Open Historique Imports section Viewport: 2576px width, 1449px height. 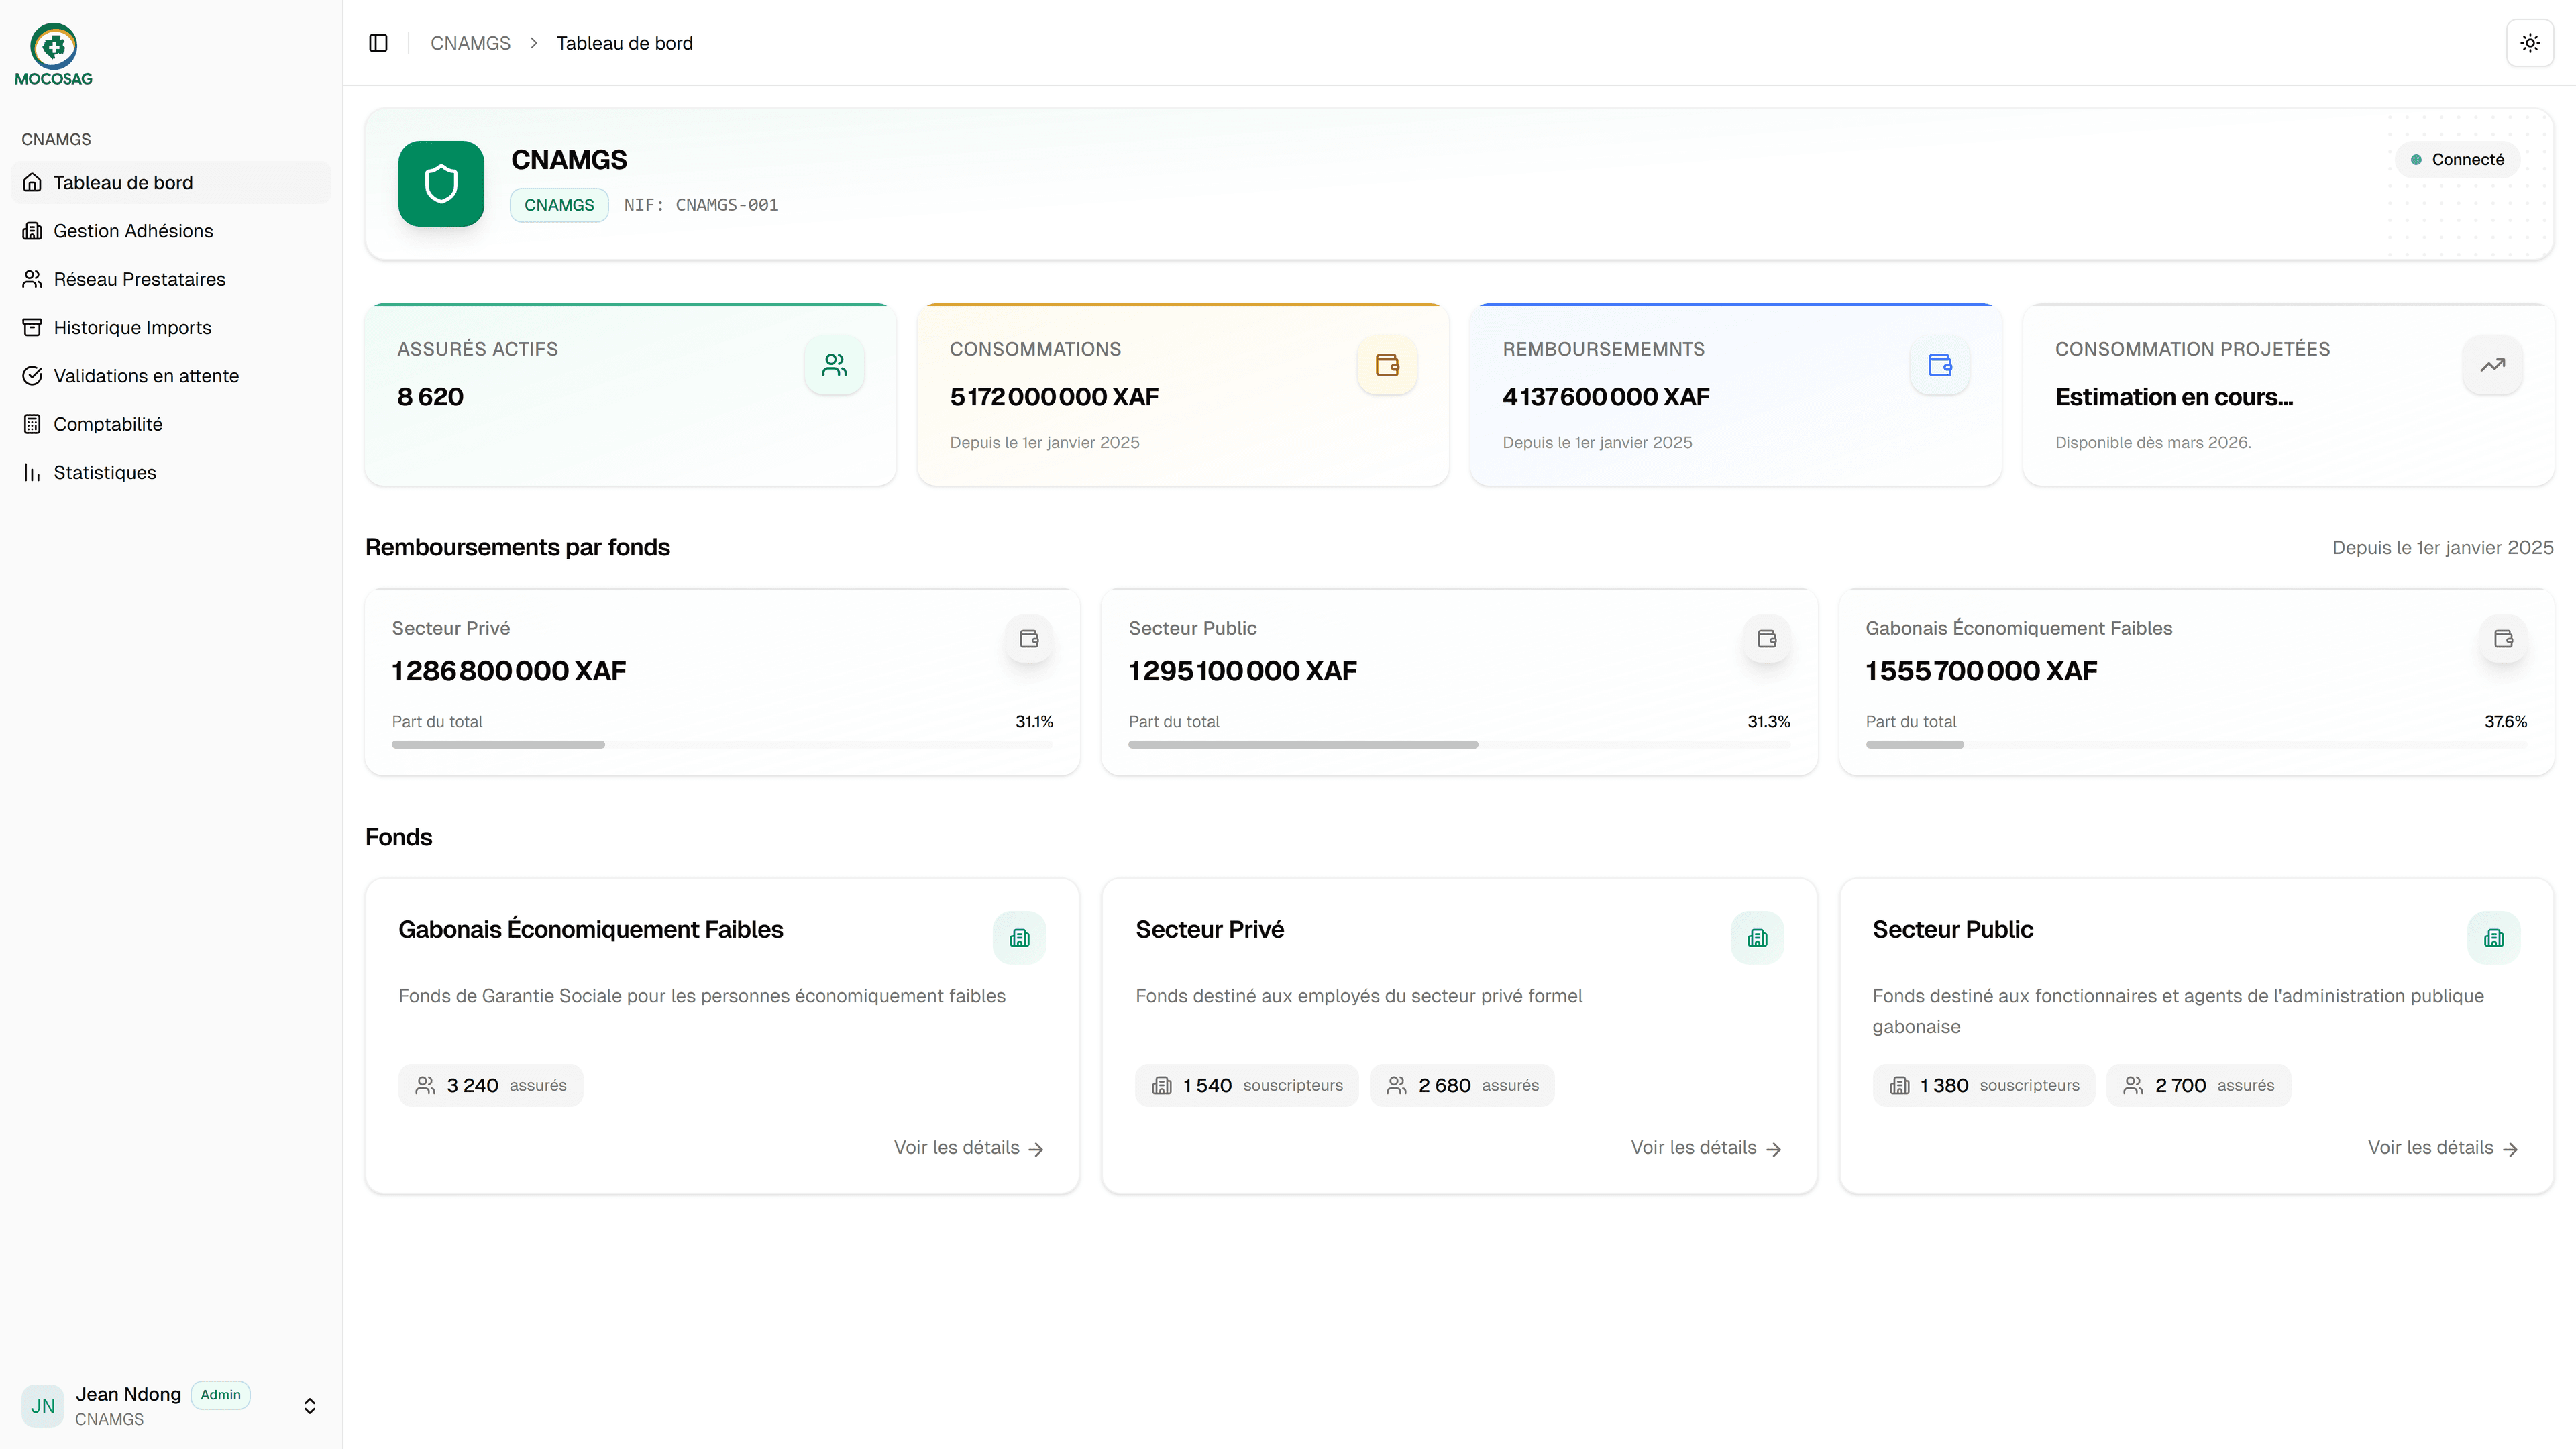coord(171,327)
